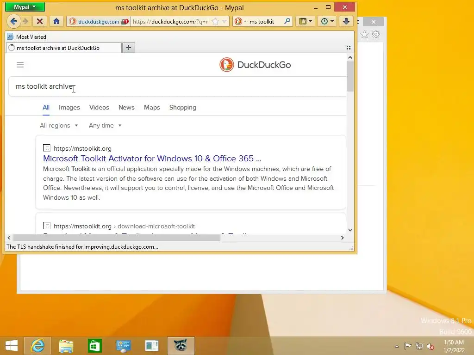Click the muted volume tray icon

[430, 346]
